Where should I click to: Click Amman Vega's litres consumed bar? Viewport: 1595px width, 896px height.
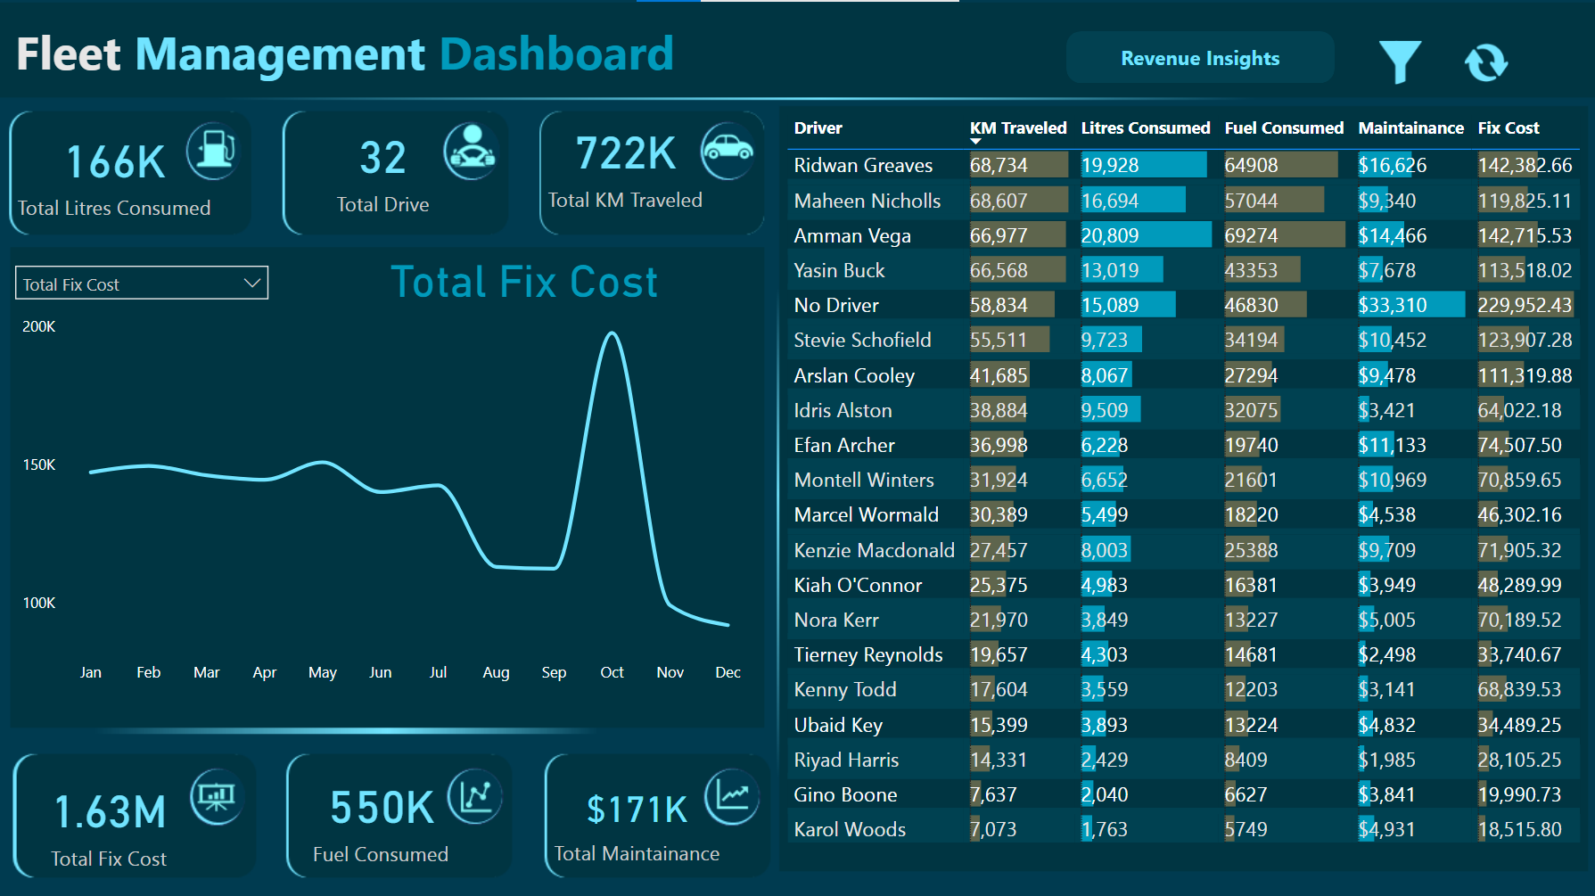(1145, 235)
